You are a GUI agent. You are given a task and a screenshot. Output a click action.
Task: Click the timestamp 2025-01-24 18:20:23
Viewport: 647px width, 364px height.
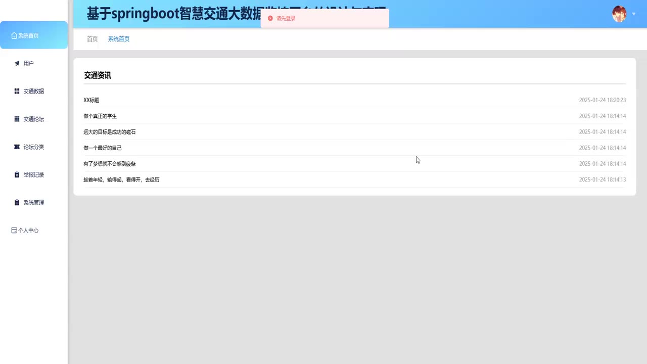603,100
